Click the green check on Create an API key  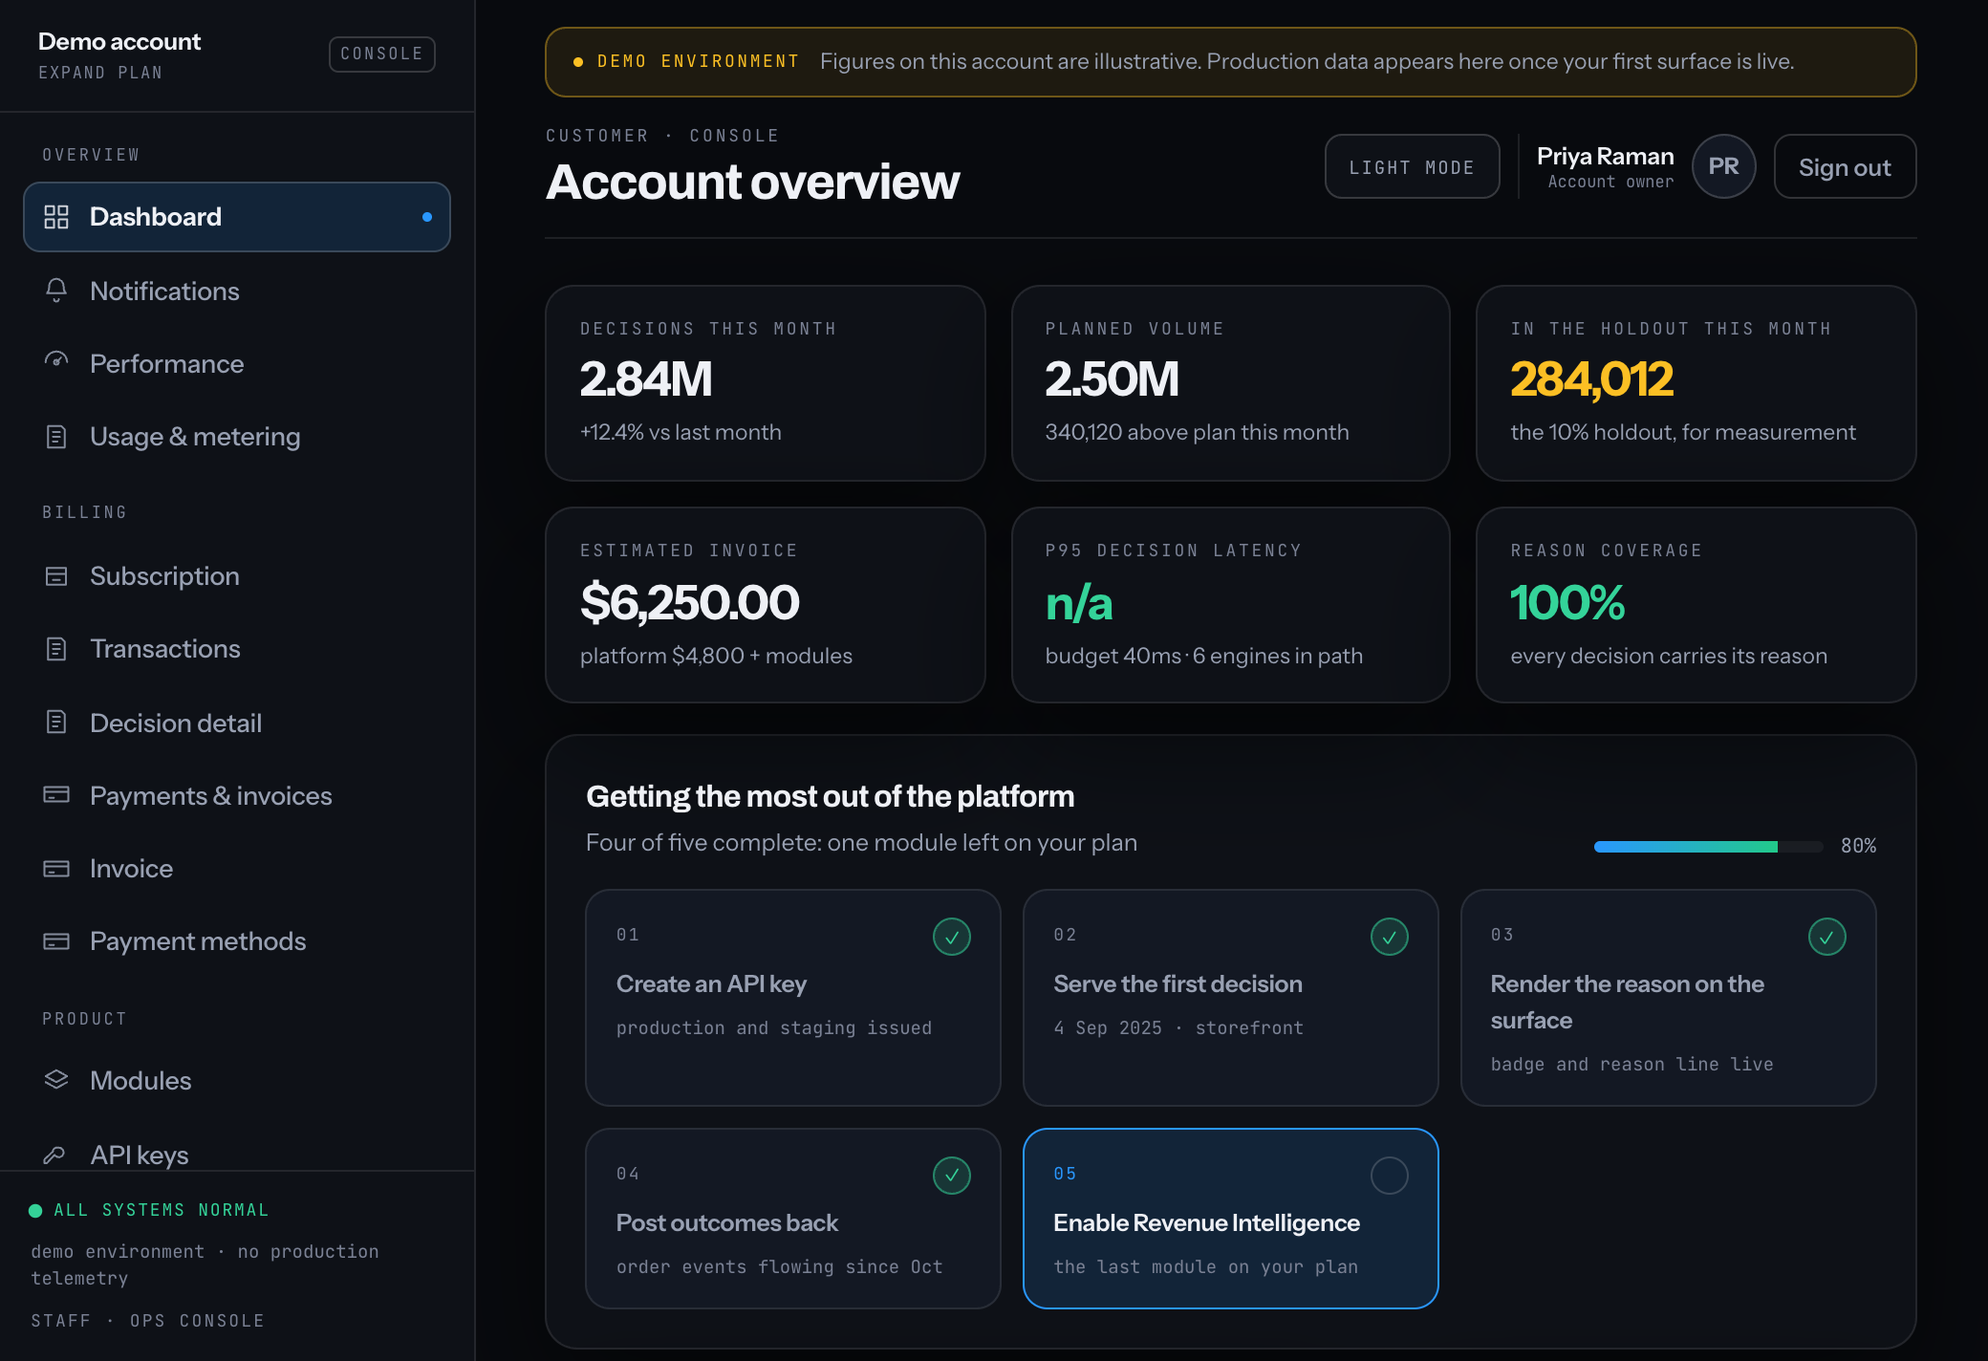click(x=952, y=937)
